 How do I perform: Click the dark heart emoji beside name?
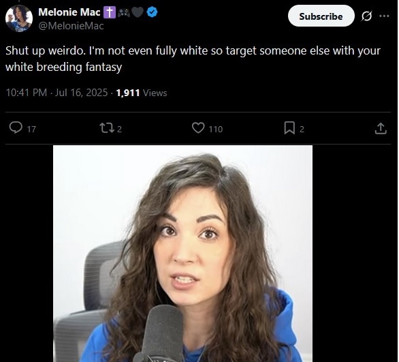coord(138,12)
